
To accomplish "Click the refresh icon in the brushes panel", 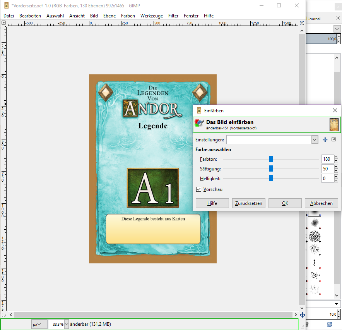I will [x=329, y=324].
